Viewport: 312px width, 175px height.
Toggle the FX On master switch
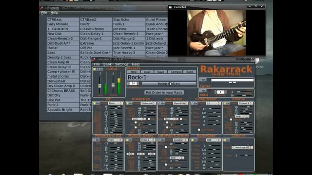pos(98,69)
